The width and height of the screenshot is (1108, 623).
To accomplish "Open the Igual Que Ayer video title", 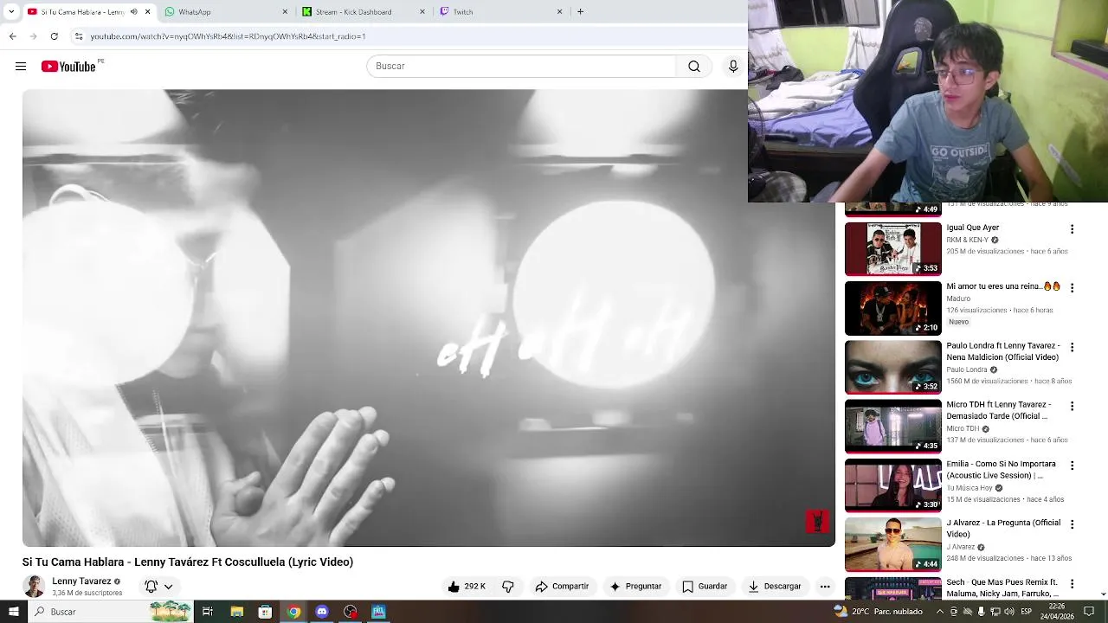I will pyautogui.click(x=973, y=228).
